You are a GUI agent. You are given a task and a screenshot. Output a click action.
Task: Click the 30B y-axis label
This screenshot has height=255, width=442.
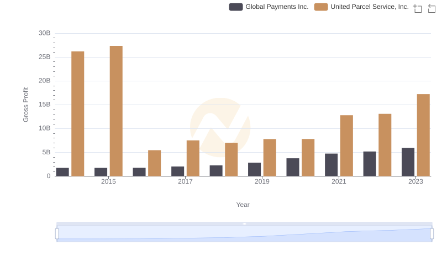[x=45, y=33]
